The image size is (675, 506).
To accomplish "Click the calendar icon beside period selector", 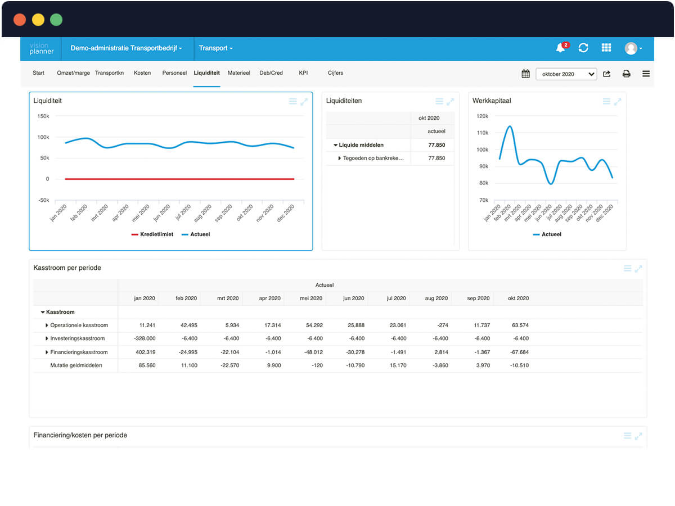I will click(525, 74).
